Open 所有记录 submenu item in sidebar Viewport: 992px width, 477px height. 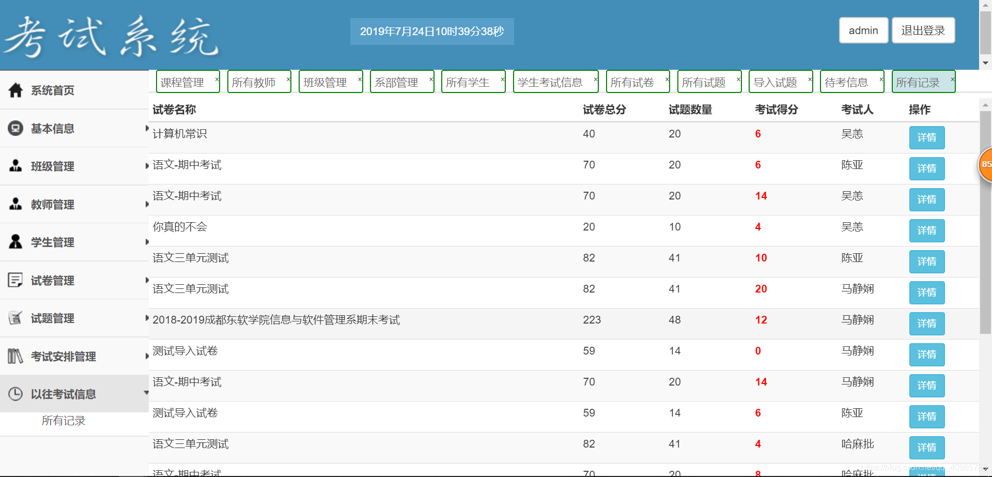[64, 421]
